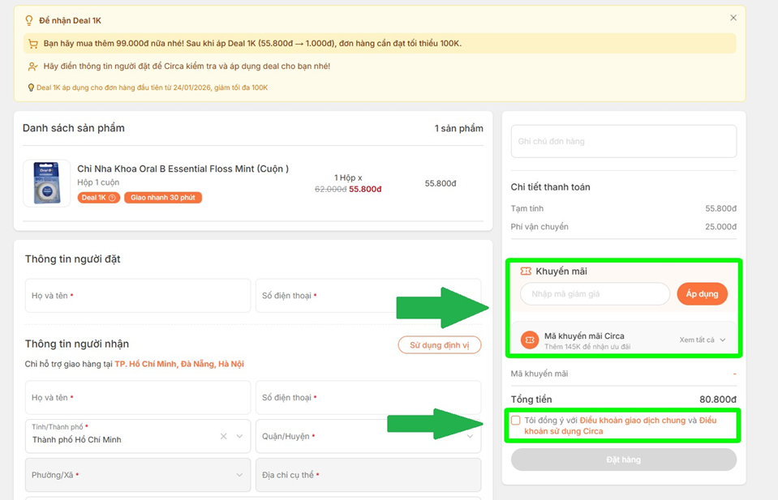This screenshot has height=500, width=778.
Task: Open the Quận/Huyện dropdown
Action: 368,437
